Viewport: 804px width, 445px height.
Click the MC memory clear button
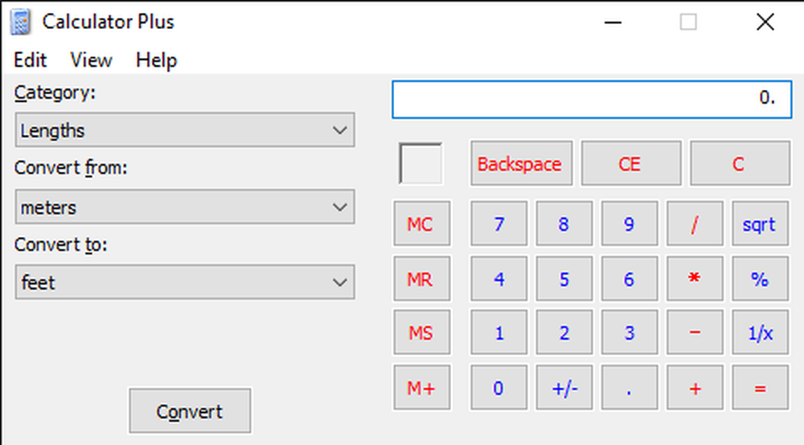click(421, 223)
